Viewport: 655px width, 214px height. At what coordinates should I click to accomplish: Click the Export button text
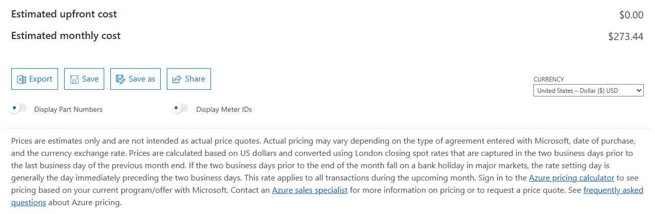(41, 79)
